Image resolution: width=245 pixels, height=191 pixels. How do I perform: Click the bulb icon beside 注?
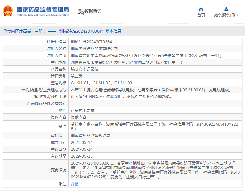pyautogui.click(x=60, y=184)
